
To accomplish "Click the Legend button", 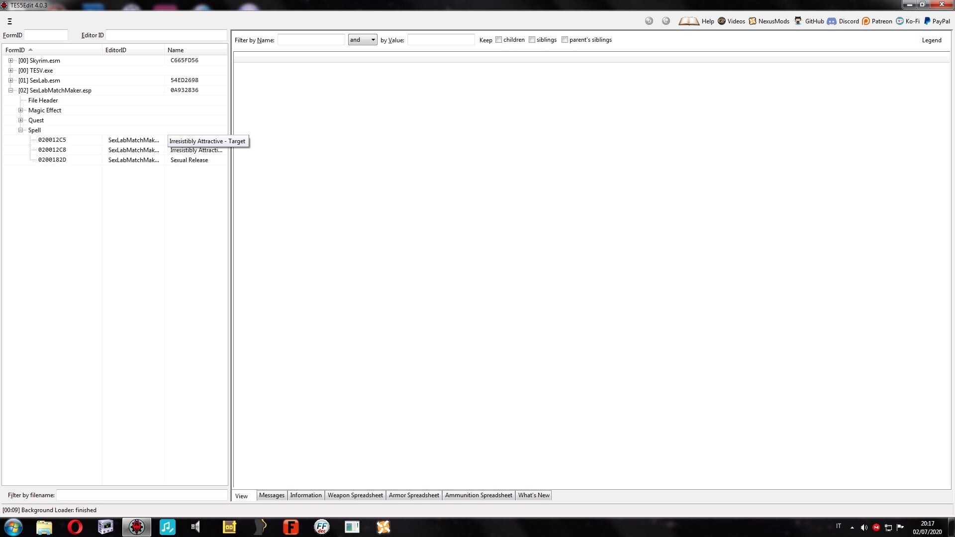I will point(932,40).
